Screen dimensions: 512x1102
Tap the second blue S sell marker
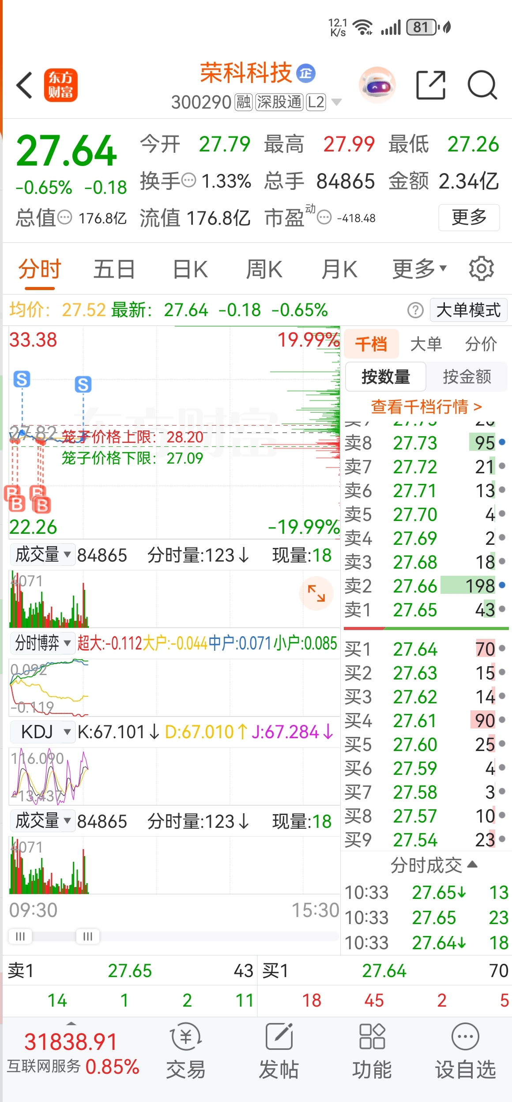click(83, 385)
